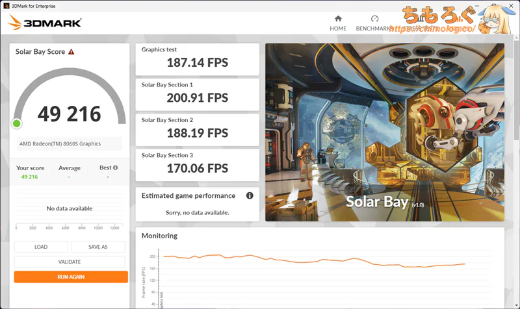Click the 3DMark app icon in title bar
The width and height of the screenshot is (520, 309).
click(7, 5)
